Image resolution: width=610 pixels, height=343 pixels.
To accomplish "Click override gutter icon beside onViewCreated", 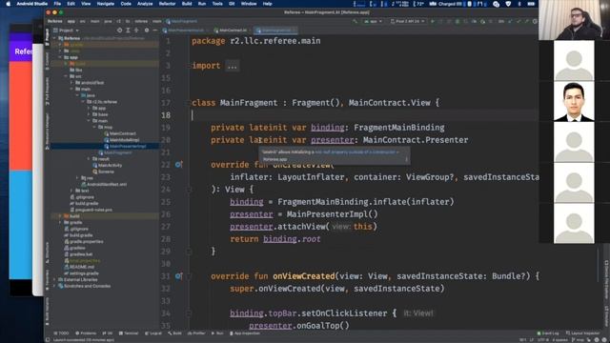I will click(178, 276).
